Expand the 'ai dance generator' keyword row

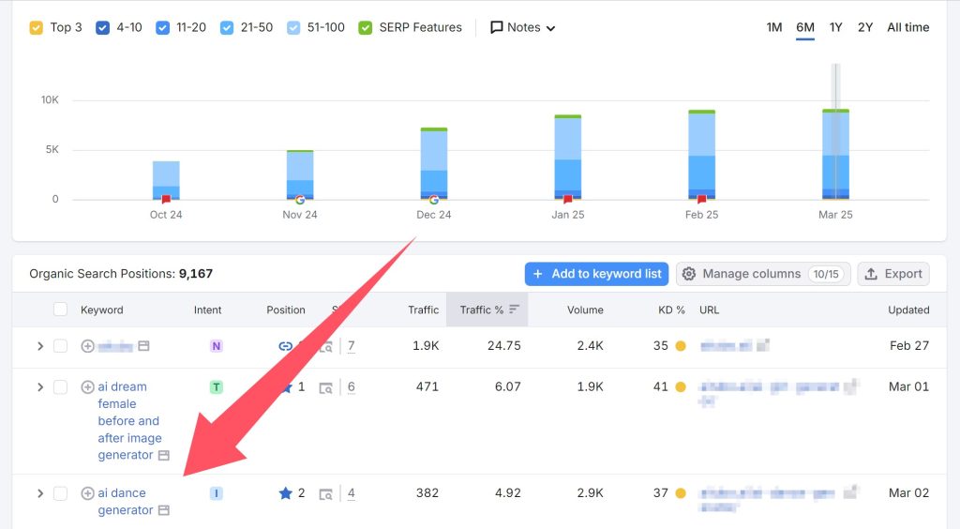(x=39, y=493)
